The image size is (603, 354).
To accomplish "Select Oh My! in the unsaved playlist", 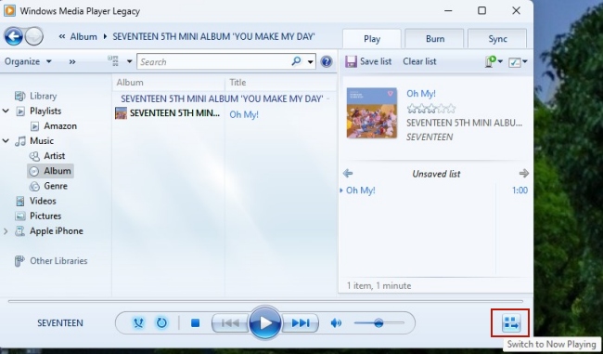I will 360,190.
